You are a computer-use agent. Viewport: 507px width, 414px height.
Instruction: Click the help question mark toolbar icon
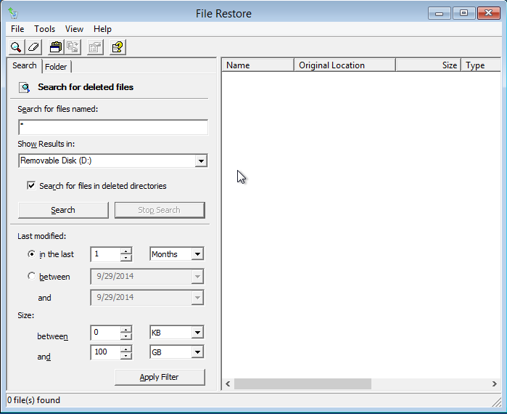coord(118,47)
